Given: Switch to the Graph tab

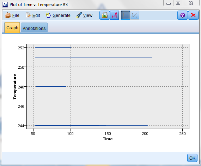Looking at the screenshot, I should coord(12,27).
